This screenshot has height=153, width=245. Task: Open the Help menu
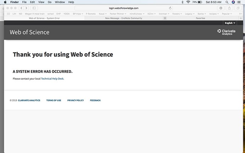pyautogui.click(x=71, y=2)
